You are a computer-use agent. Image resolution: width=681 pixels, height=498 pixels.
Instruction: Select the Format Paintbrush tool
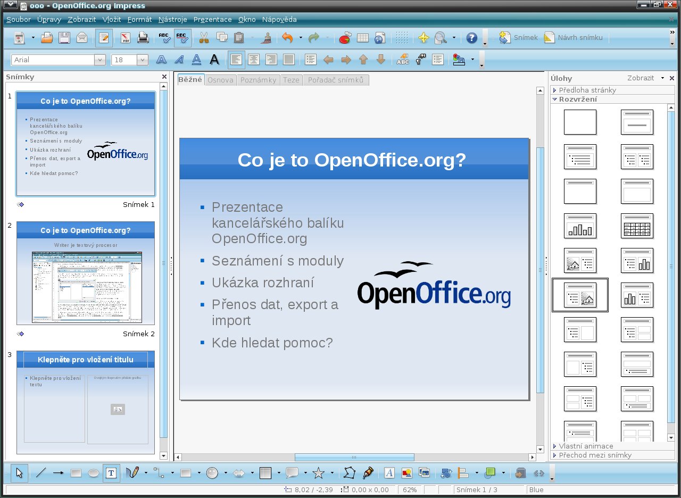(x=268, y=38)
